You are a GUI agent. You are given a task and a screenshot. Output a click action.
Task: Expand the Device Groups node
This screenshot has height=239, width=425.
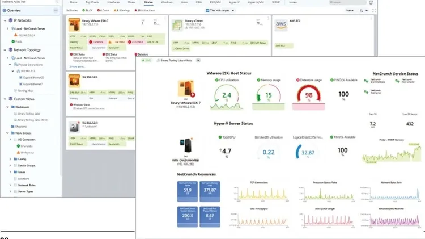10,165
